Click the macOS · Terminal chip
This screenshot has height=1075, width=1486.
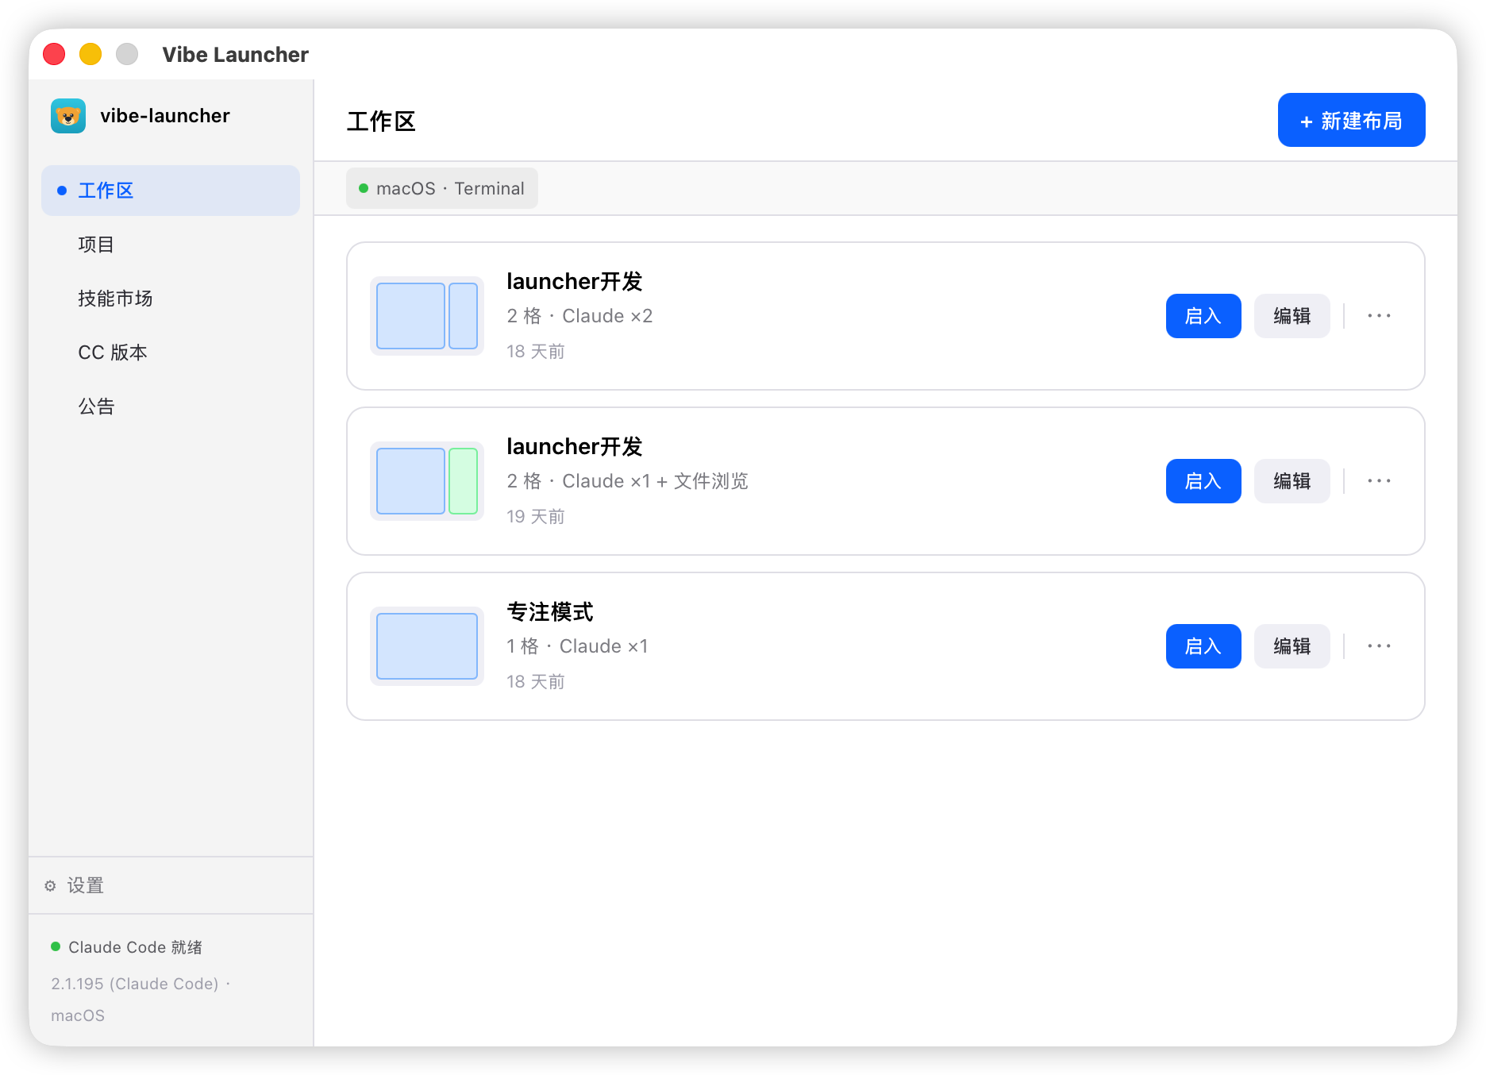pos(442,188)
